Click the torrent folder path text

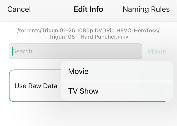pos(88,31)
